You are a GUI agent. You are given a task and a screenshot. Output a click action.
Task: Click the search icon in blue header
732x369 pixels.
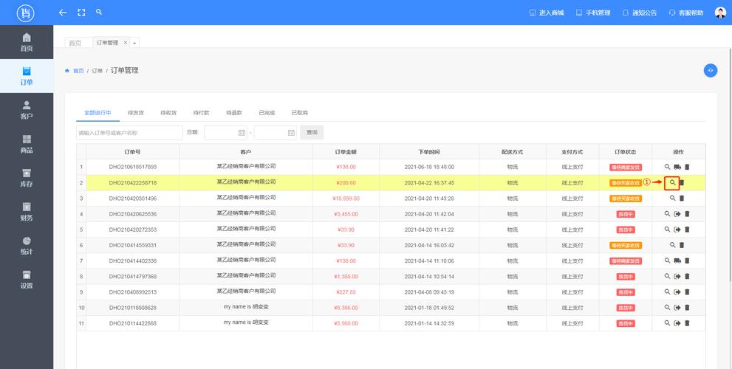(x=99, y=13)
